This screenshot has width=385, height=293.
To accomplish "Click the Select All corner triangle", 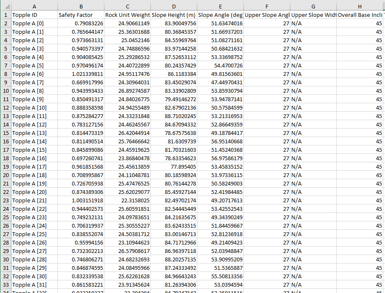I will click(x=5, y=6).
